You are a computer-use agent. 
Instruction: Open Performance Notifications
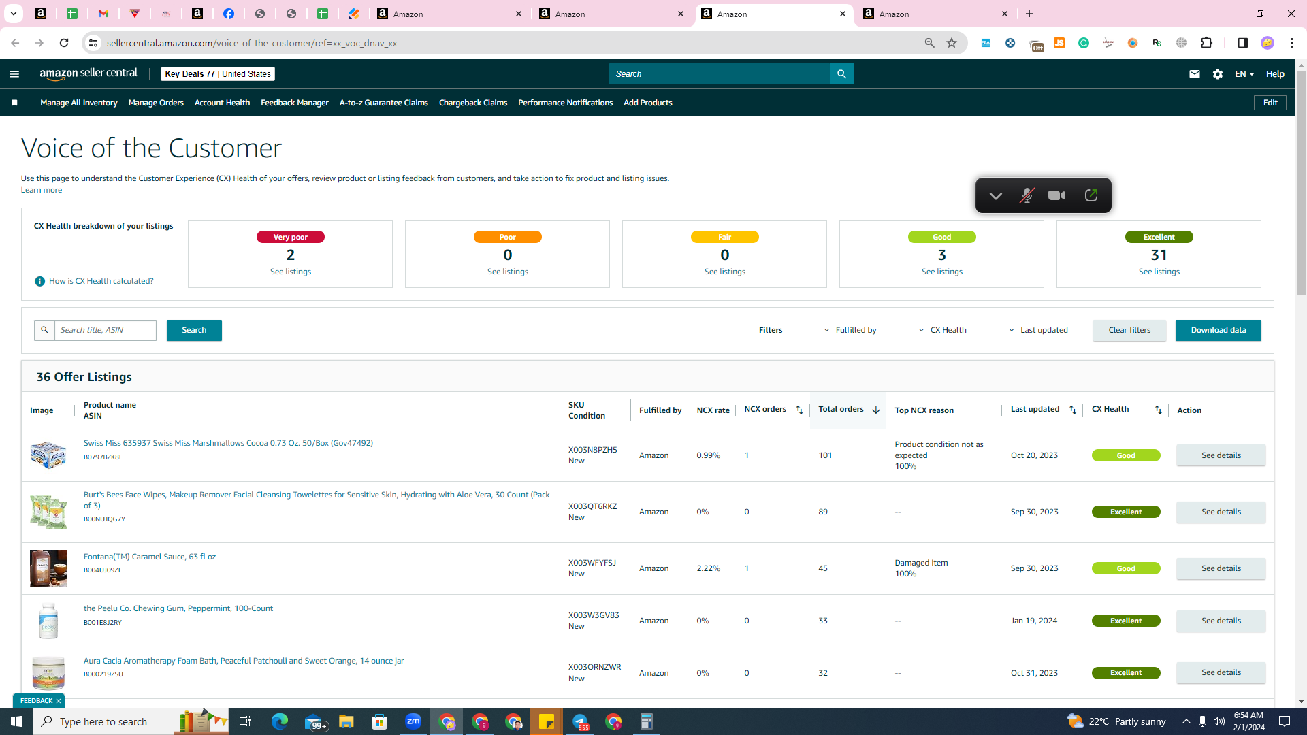(565, 103)
